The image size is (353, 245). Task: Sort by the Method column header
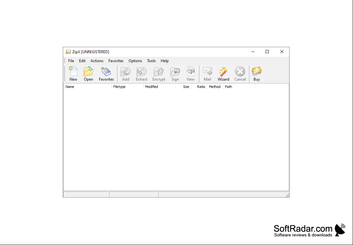pos(215,87)
